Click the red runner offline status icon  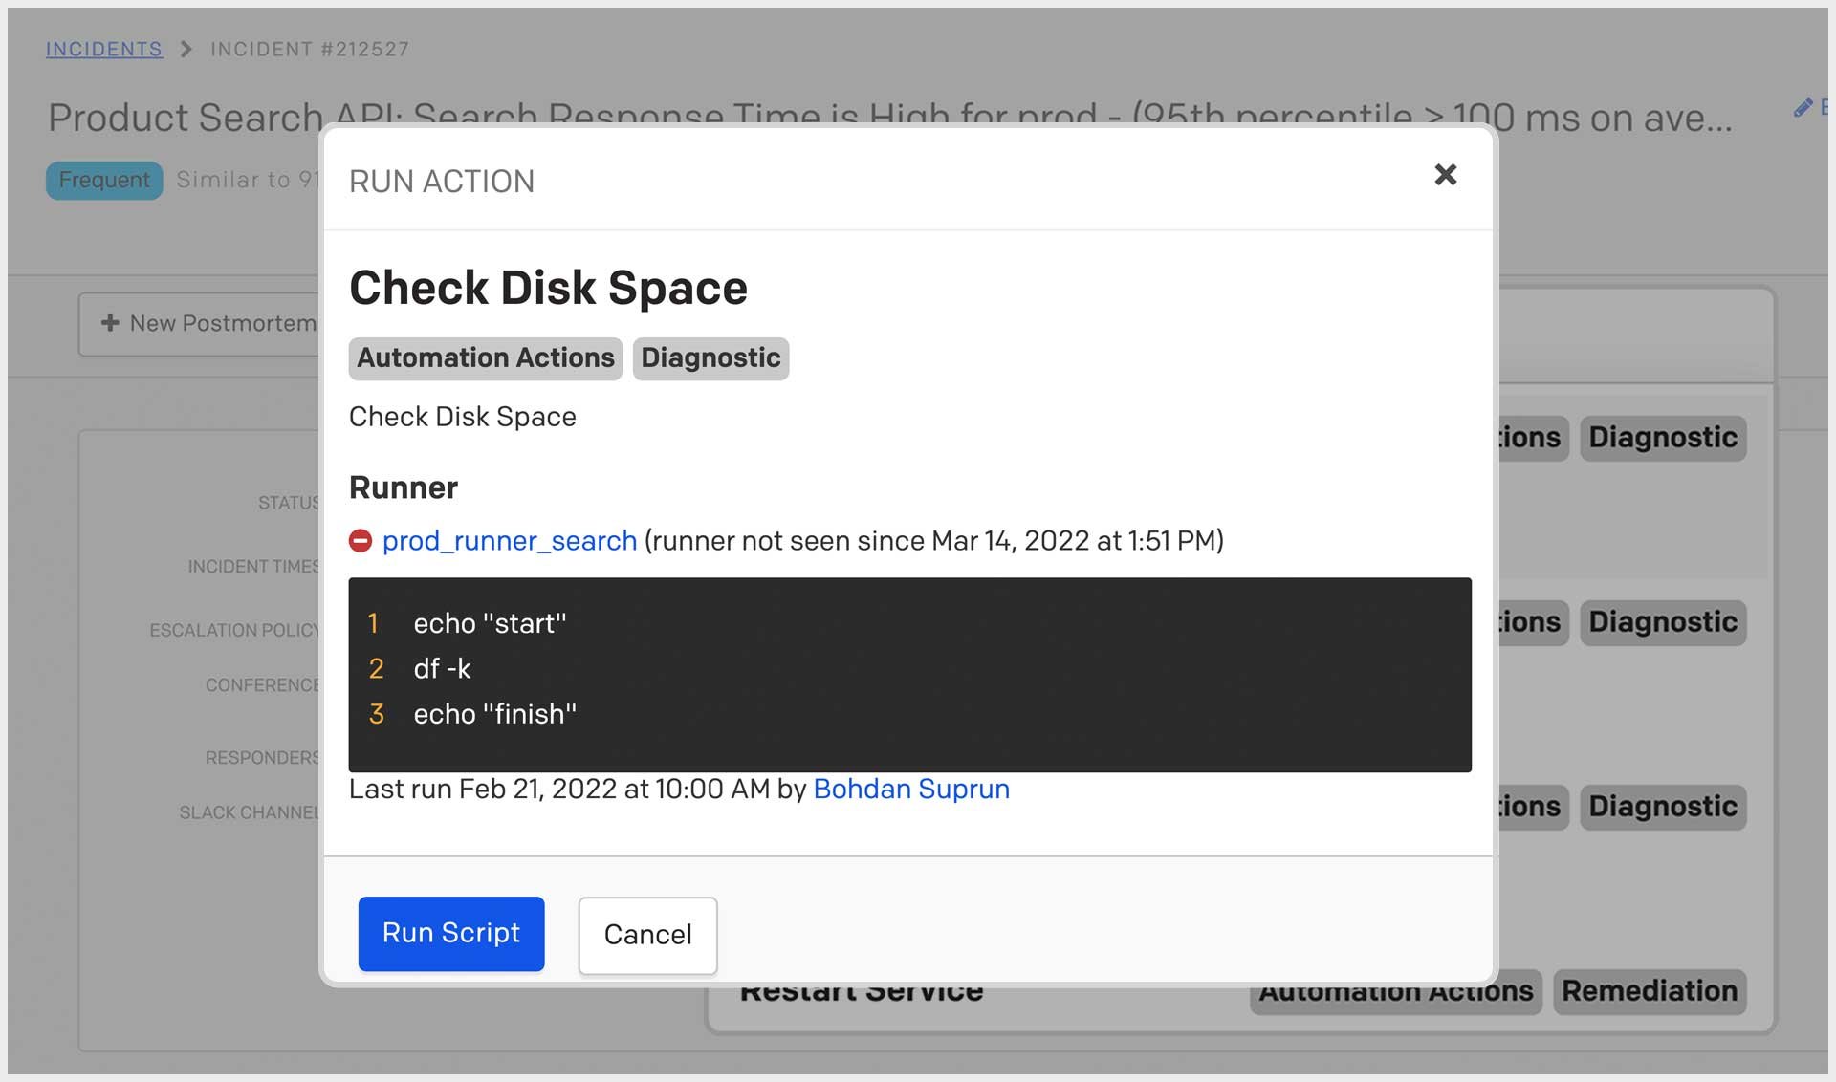[x=361, y=541]
